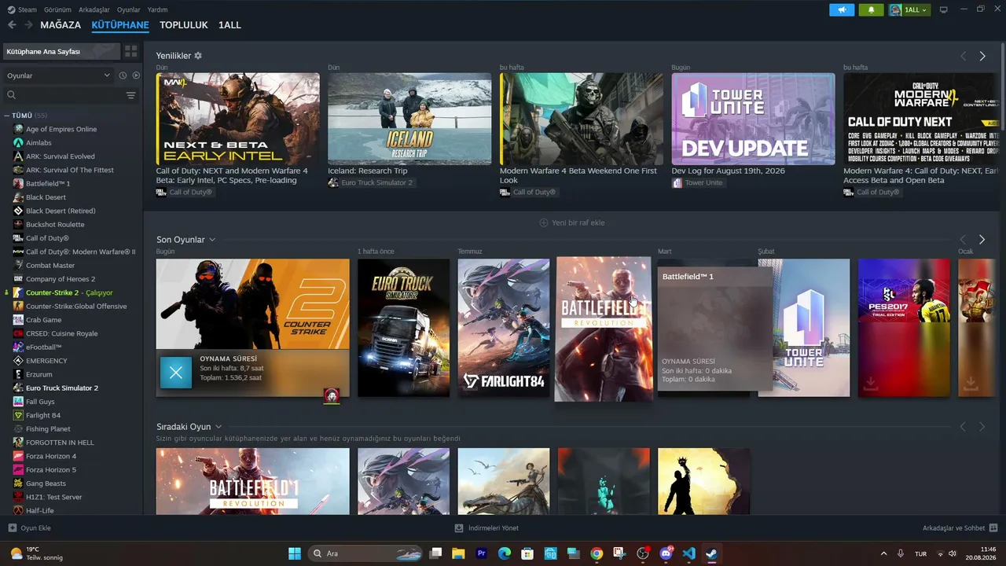Click the Buckshot Roulette icon in game list
The height and width of the screenshot is (566, 1006).
(18, 225)
